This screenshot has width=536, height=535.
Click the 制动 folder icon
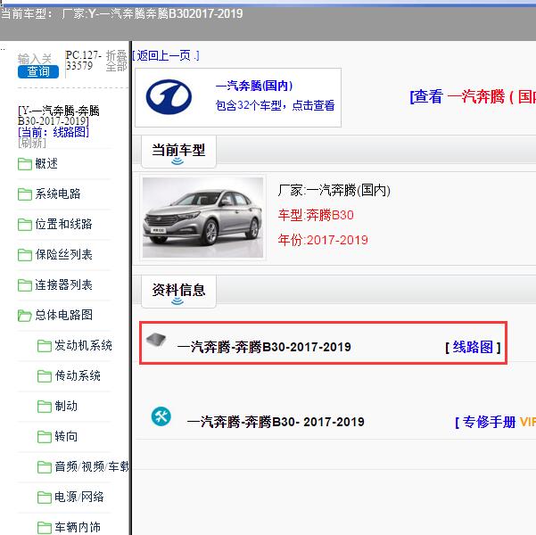pyautogui.click(x=45, y=407)
